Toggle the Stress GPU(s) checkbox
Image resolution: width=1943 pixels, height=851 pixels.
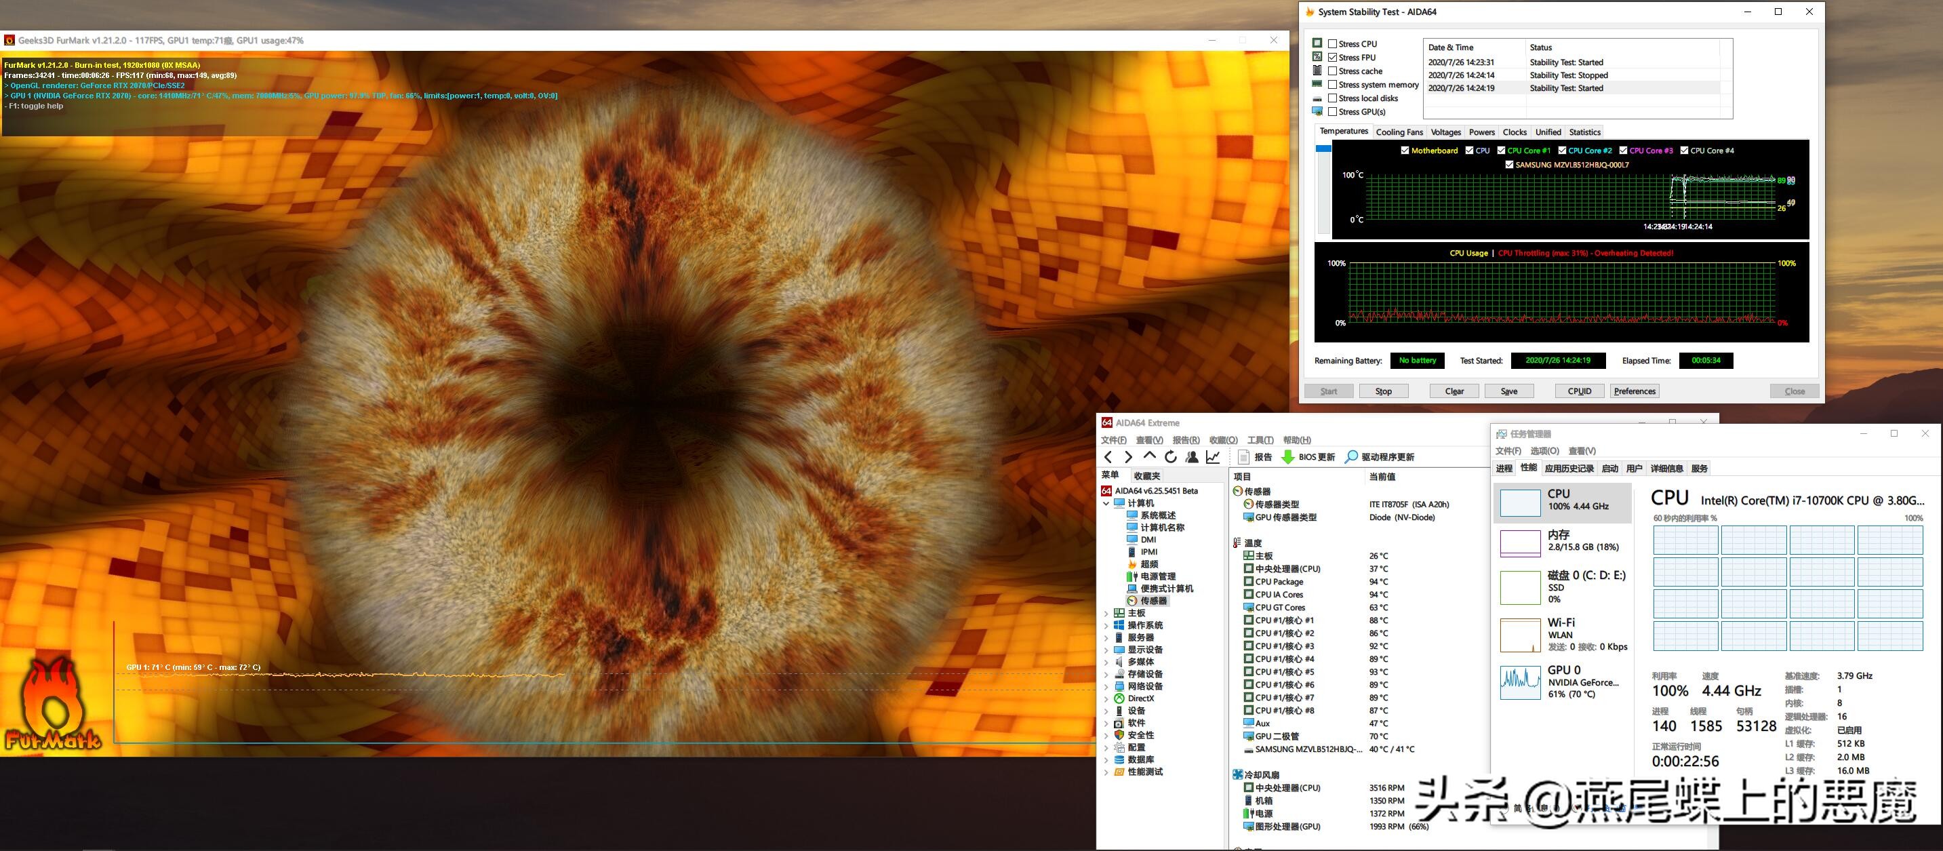tap(1333, 112)
